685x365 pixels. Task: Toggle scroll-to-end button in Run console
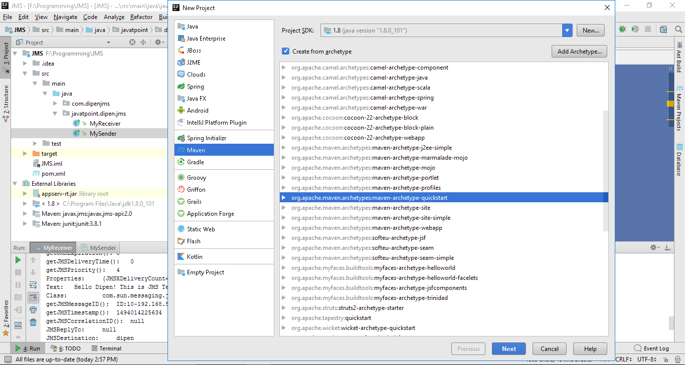click(33, 297)
